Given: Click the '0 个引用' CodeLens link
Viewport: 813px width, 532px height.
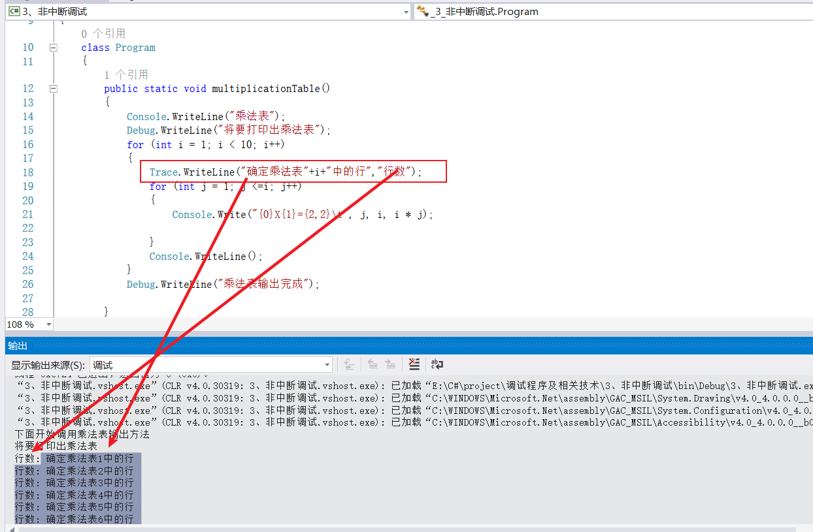Looking at the screenshot, I should tap(103, 33).
